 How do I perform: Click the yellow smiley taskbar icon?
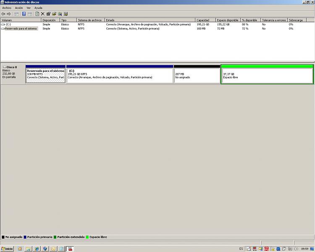tap(53, 249)
